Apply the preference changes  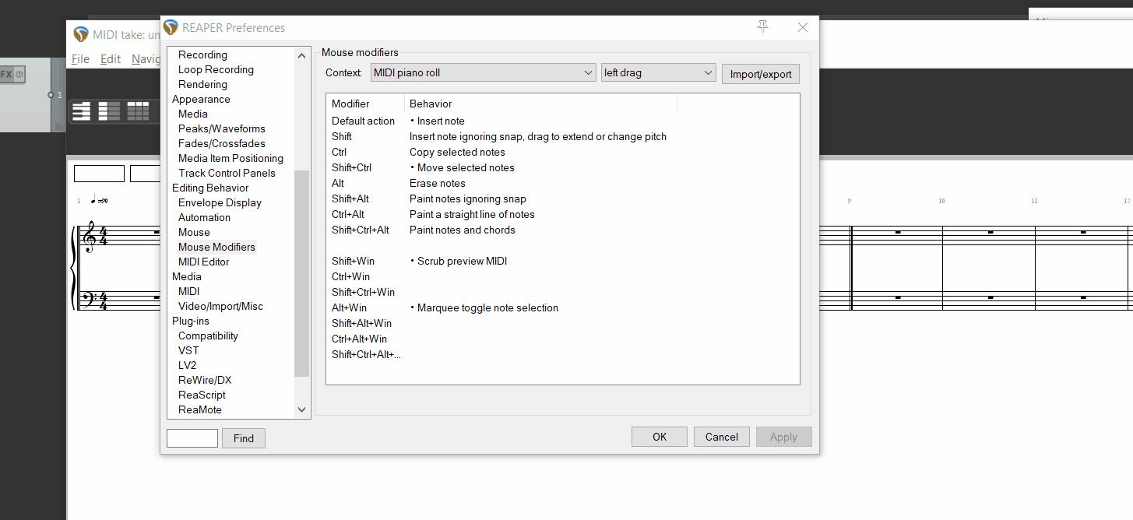[783, 436]
